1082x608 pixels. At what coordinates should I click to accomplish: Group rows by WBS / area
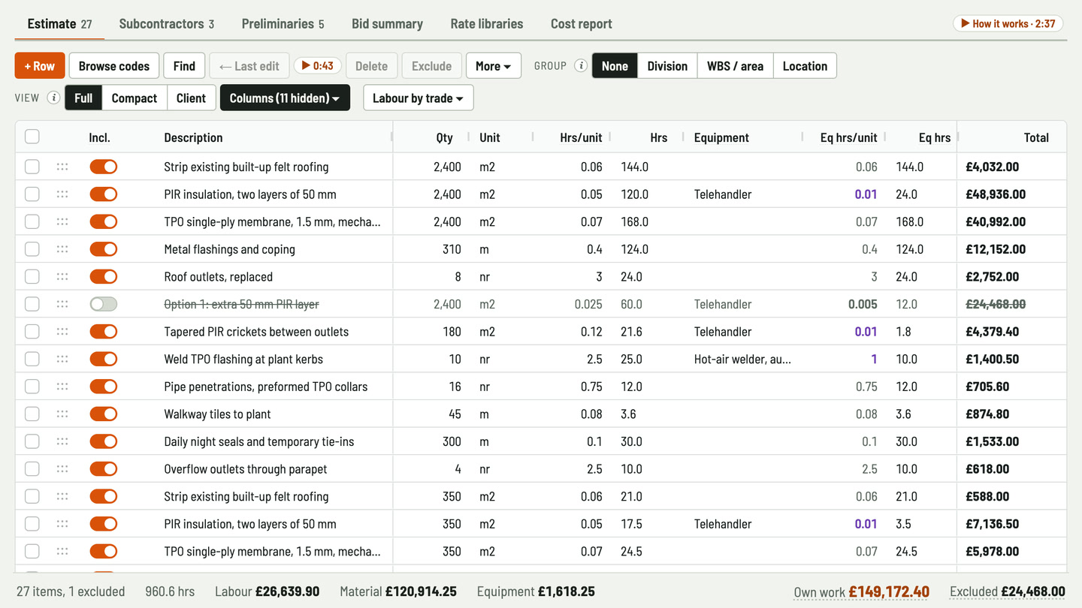coord(736,66)
